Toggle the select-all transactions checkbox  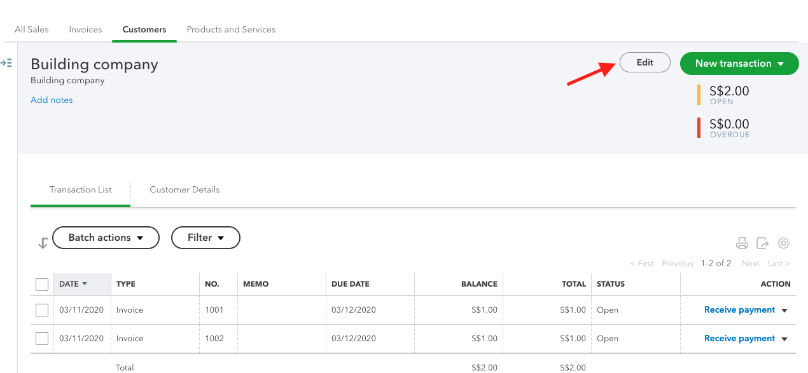pyautogui.click(x=42, y=284)
